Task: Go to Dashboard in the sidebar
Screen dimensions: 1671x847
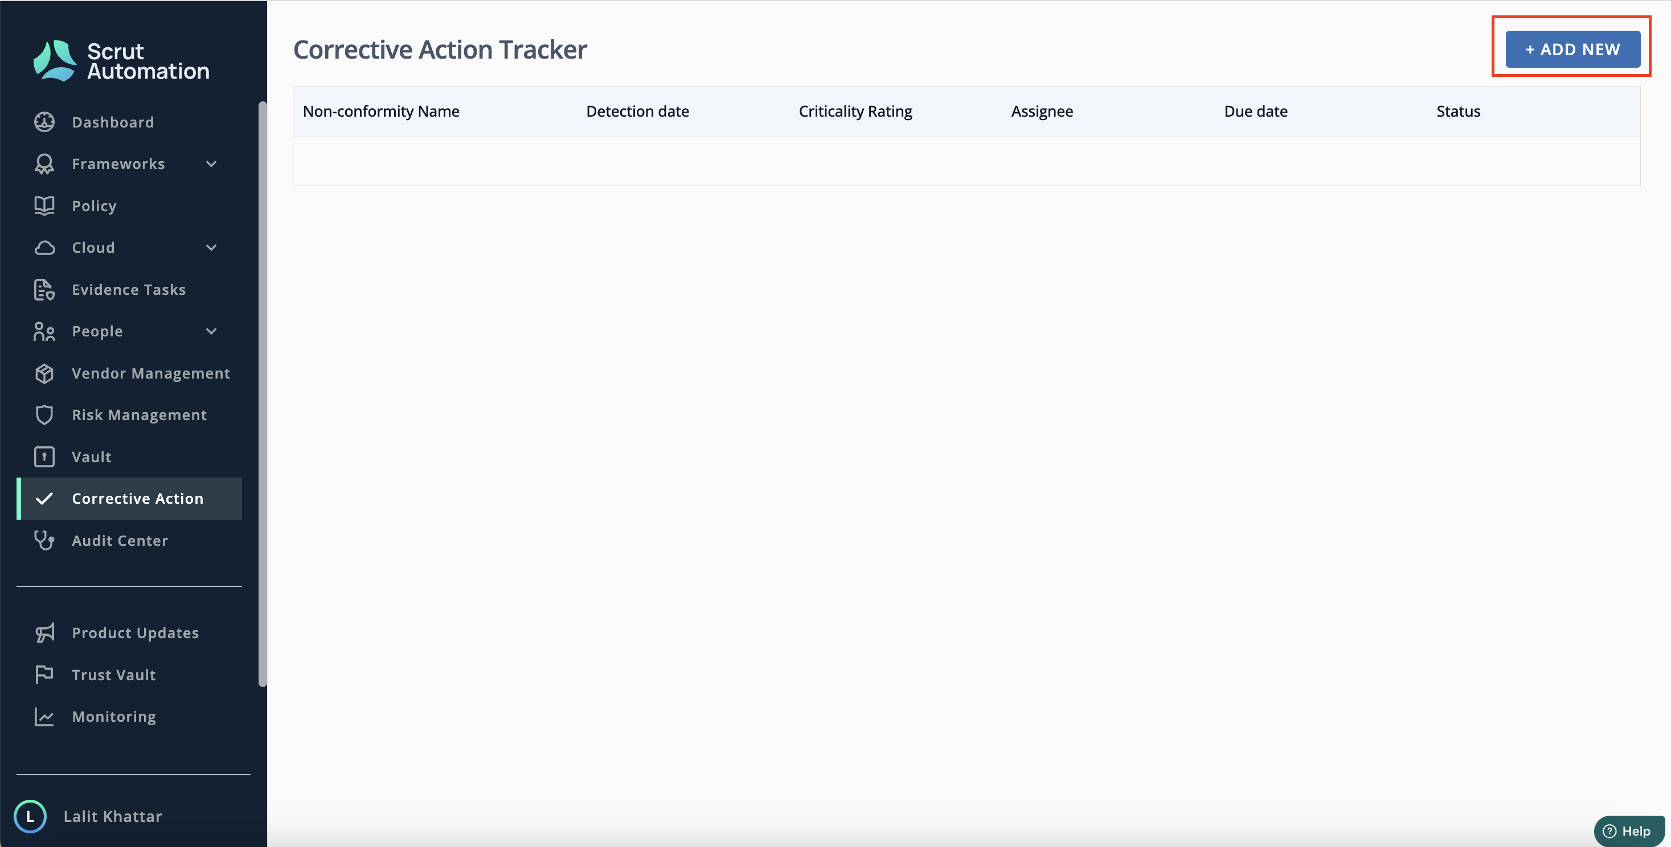Action: (x=113, y=122)
